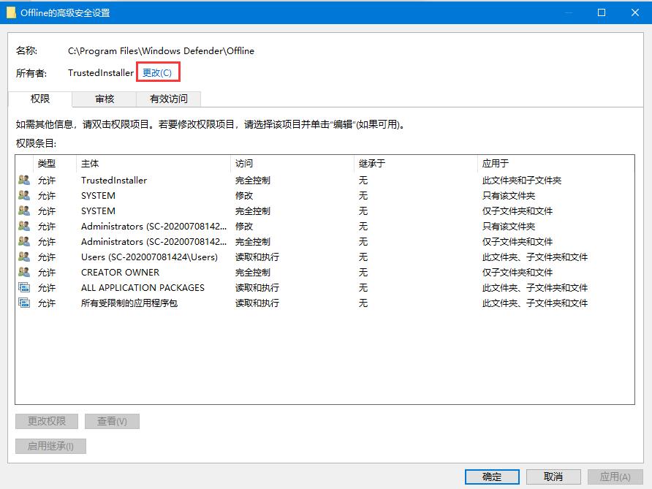The height and width of the screenshot is (489, 652).
Task: Click the 查看(V) button
Action: (x=112, y=421)
